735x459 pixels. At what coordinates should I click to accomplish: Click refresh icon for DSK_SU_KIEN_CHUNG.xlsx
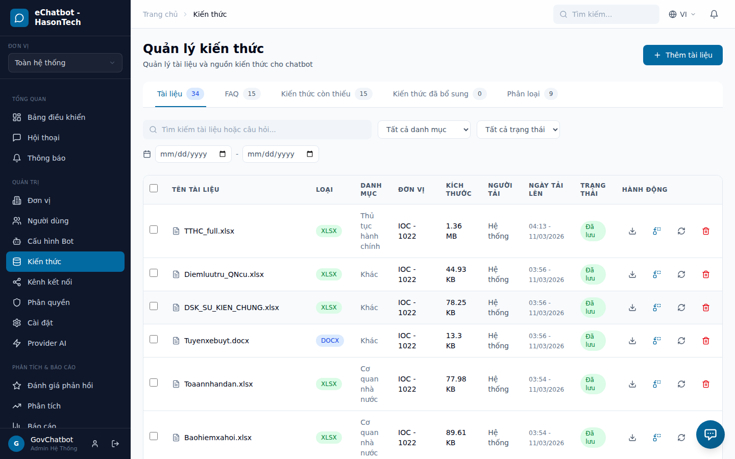tap(681, 308)
